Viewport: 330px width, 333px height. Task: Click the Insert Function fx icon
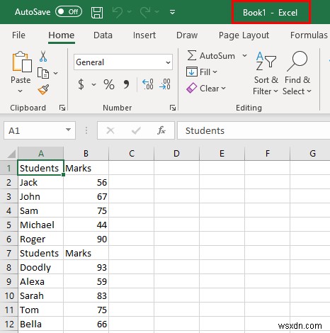coord(161,130)
